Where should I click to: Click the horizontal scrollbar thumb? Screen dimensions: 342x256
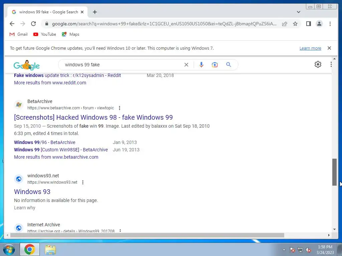[x=147, y=235]
